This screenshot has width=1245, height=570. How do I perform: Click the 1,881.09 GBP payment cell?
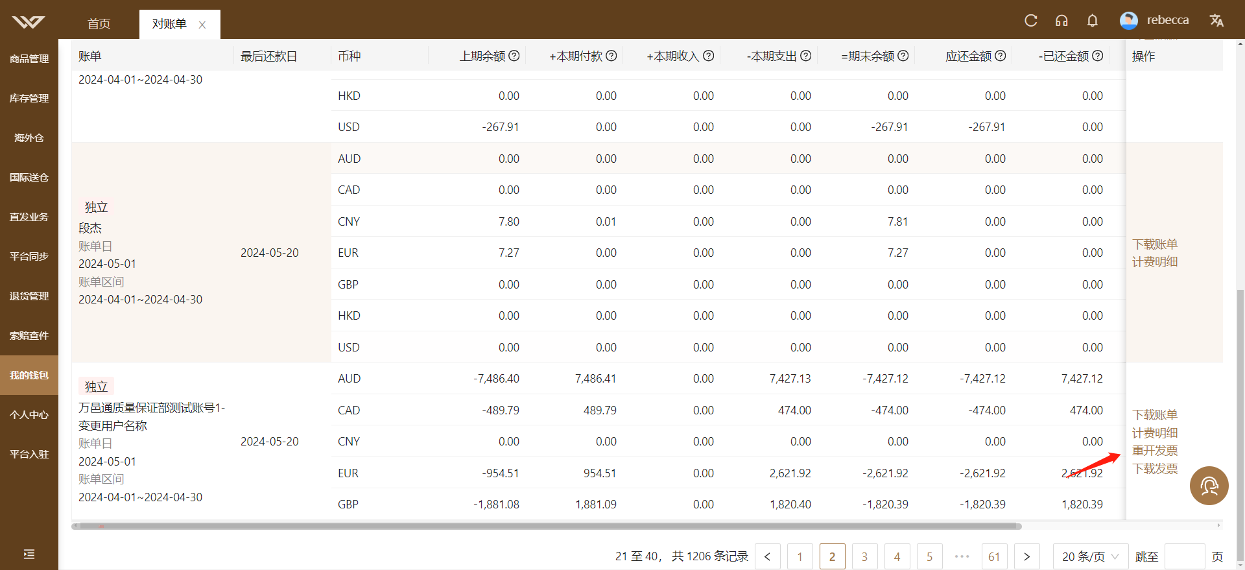[x=596, y=505]
